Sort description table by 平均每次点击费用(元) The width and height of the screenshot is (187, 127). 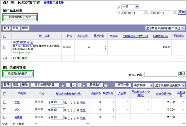(135, 36)
